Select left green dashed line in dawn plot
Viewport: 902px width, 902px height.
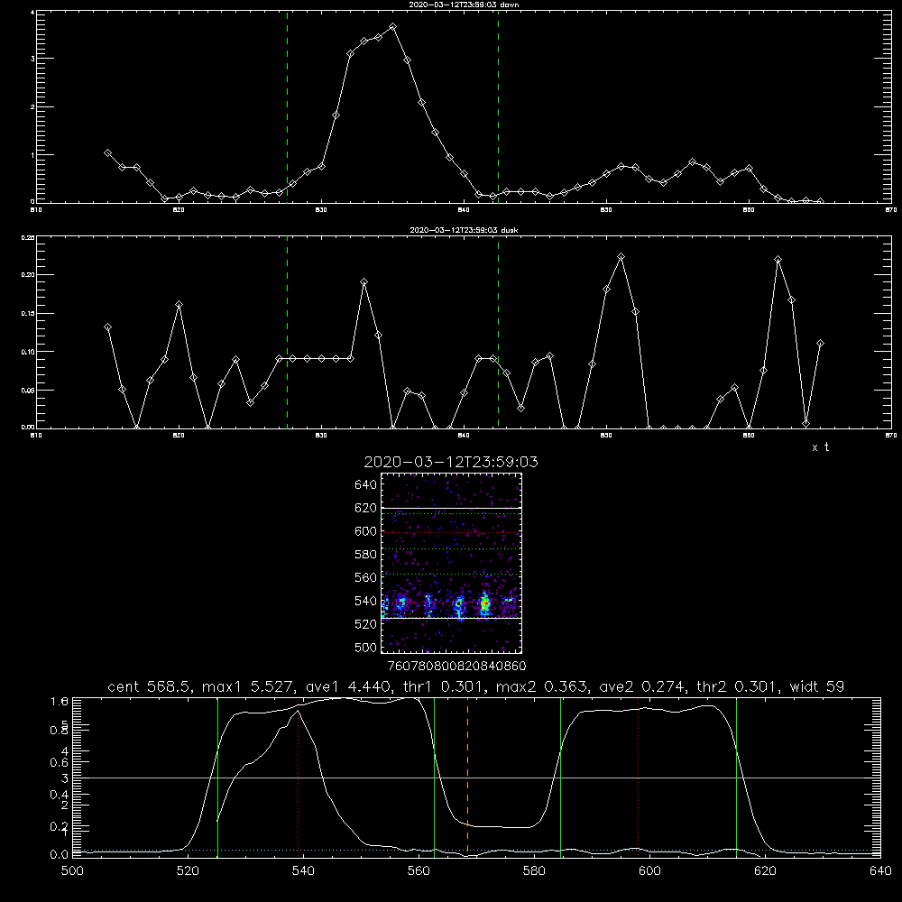tap(287, 106)
